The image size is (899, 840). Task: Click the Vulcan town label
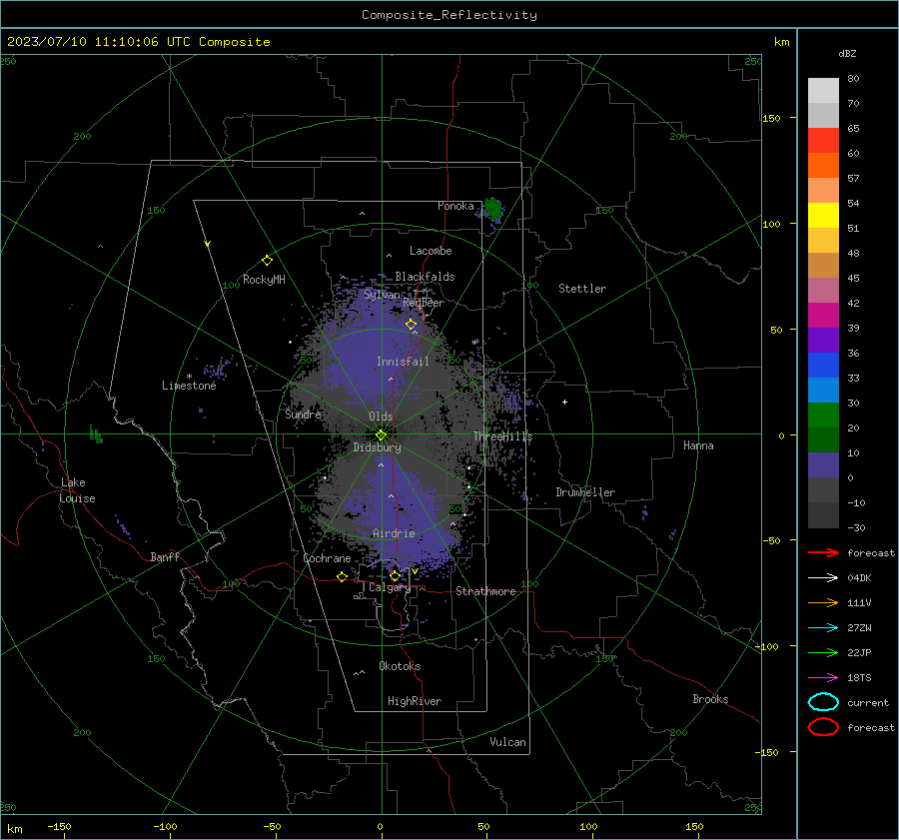(507, 742)
